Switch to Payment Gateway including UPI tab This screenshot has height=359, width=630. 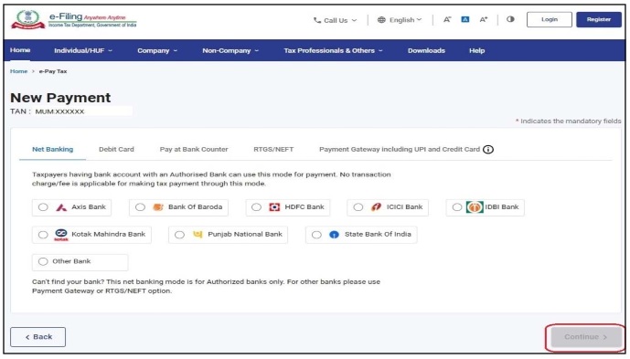(x=400, y=150)
